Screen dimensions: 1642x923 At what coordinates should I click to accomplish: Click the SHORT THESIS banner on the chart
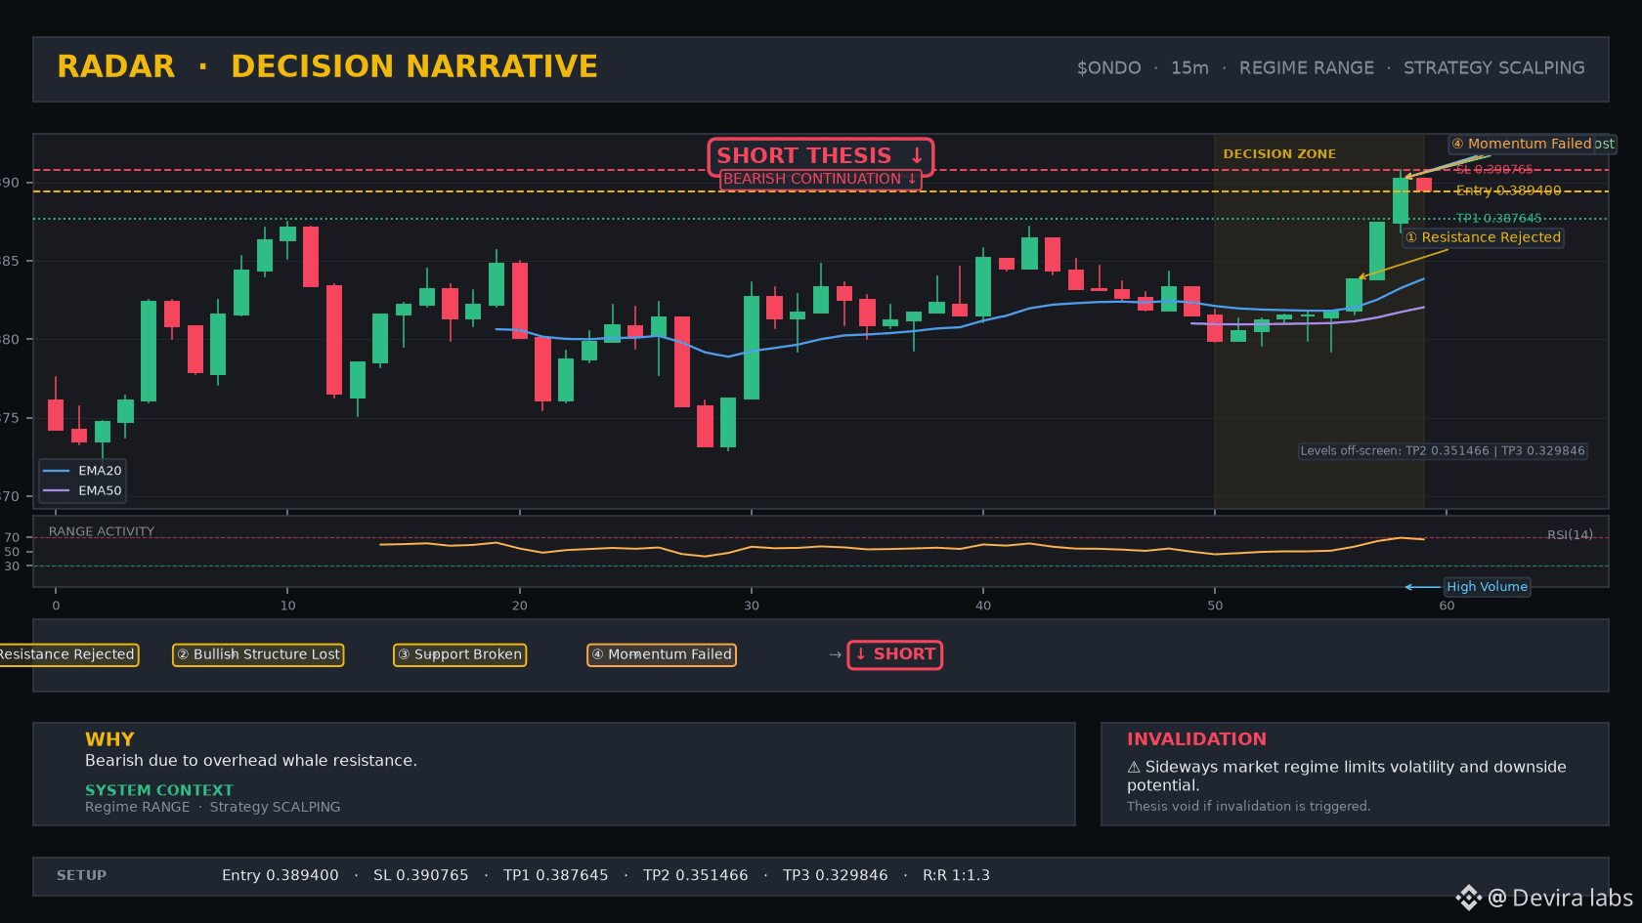[820, 155]
